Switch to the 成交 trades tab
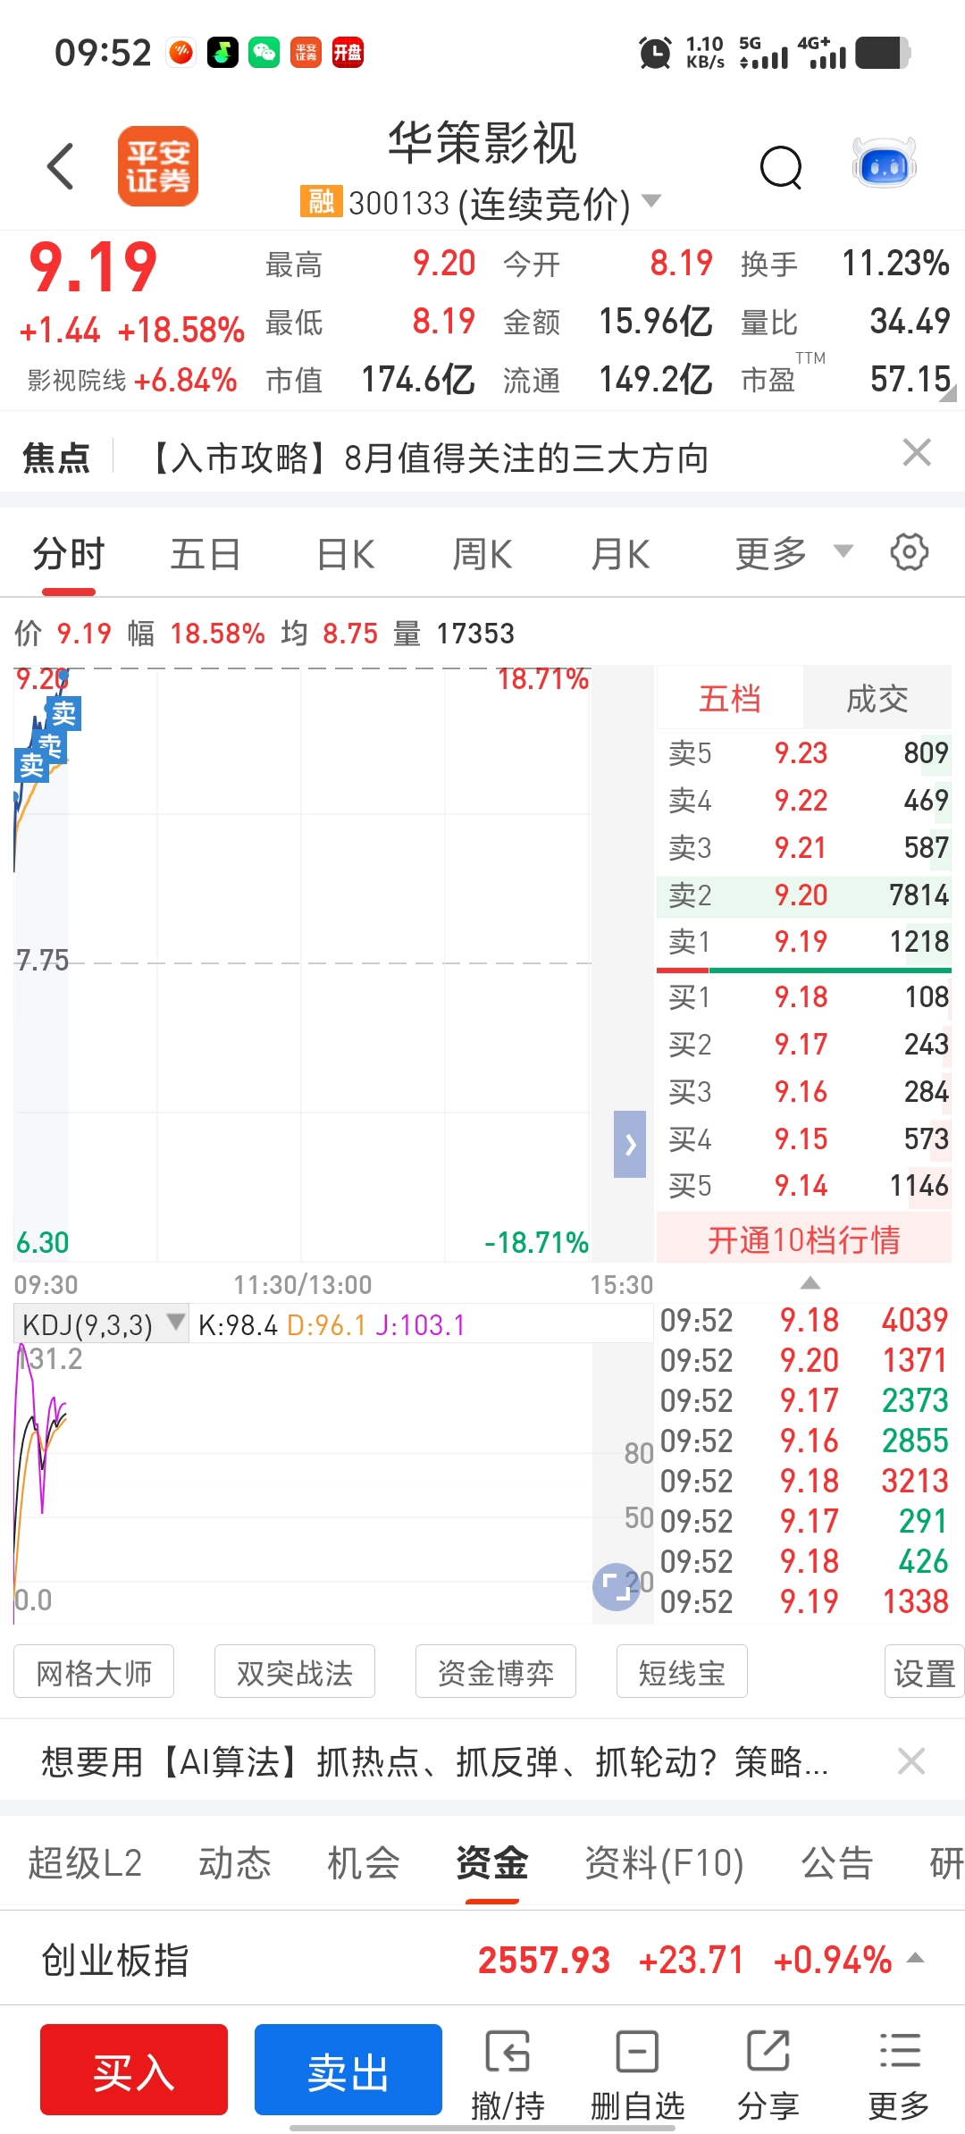The height and width of the screenshot is (2134, 965). (877, 698)
